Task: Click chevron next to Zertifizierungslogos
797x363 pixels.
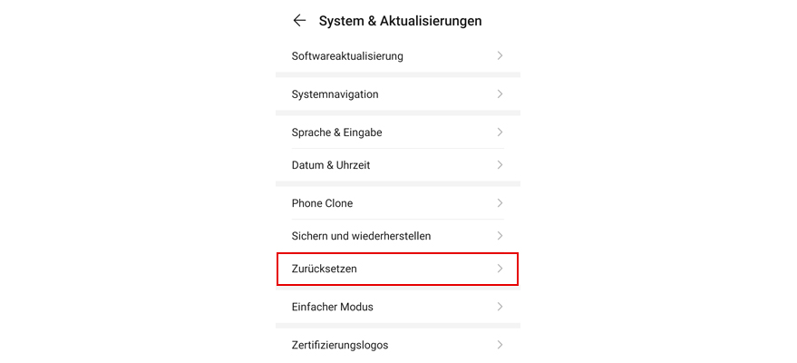Action: click(500, 345)
